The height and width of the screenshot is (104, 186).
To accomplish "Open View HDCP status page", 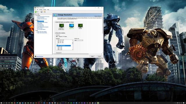I will (x=40, y=25).
